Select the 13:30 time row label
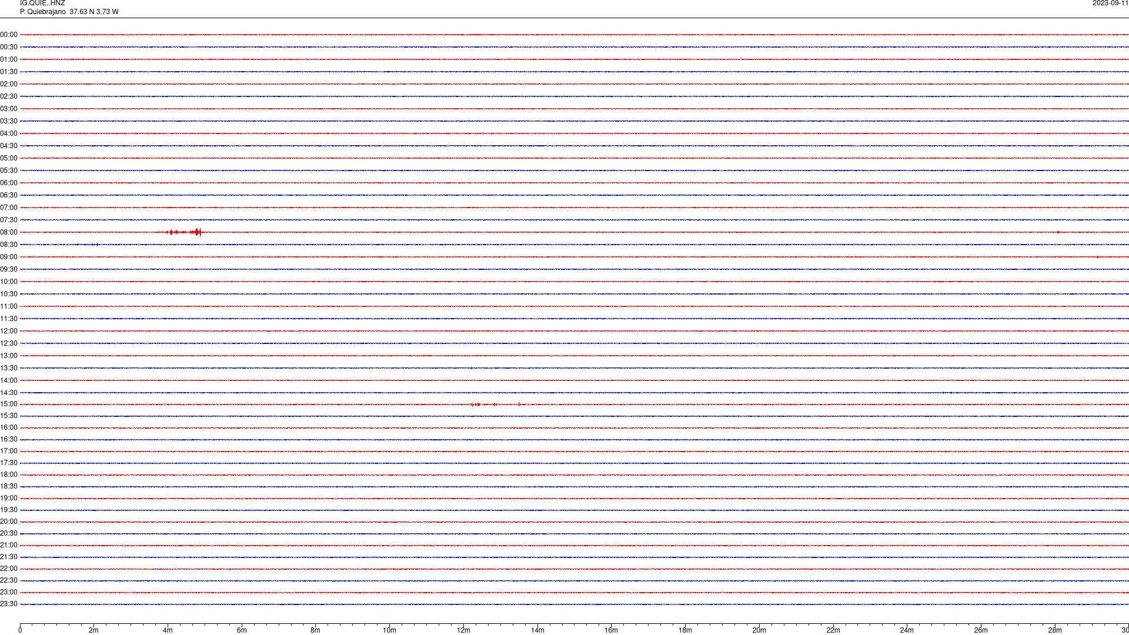 tap(9, 368)
